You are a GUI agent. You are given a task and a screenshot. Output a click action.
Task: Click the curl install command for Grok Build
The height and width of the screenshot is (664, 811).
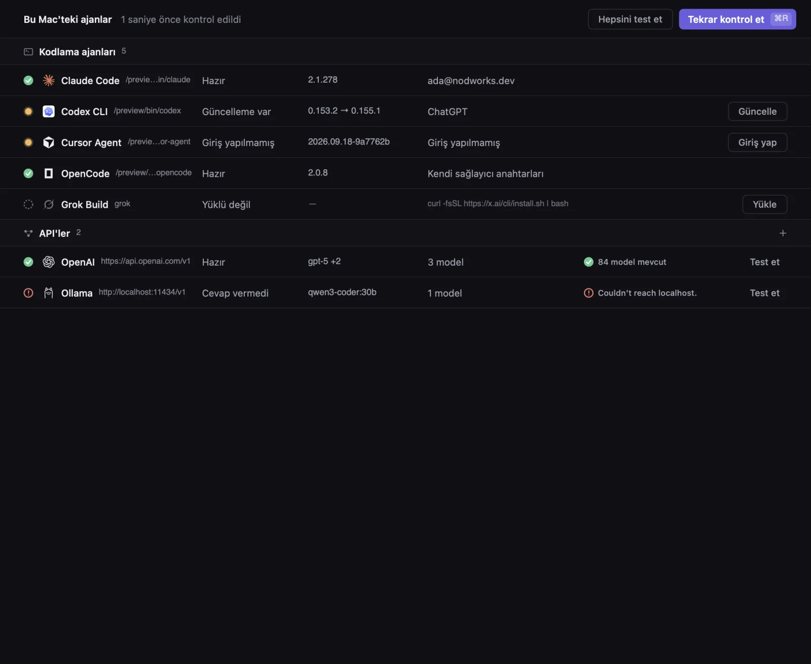pos(498,203)
